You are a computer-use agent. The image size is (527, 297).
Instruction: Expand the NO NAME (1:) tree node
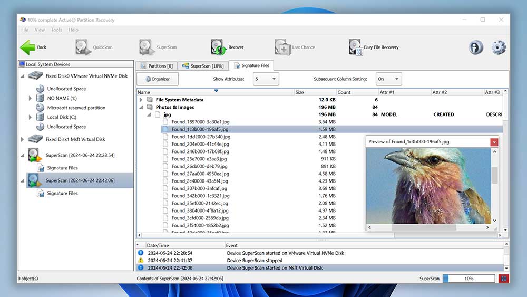click(30, 98)
